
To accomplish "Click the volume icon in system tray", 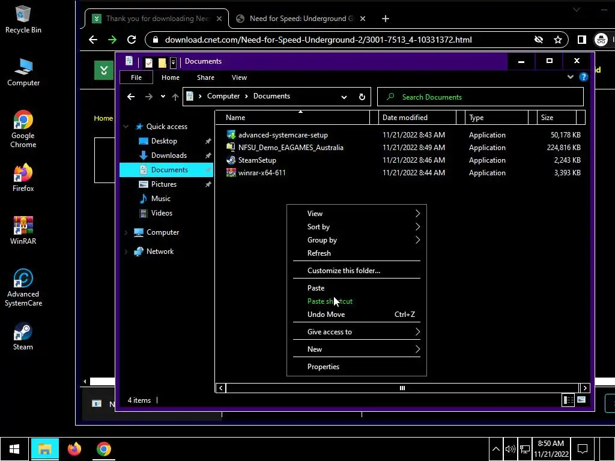I will [x=510, y=449].
